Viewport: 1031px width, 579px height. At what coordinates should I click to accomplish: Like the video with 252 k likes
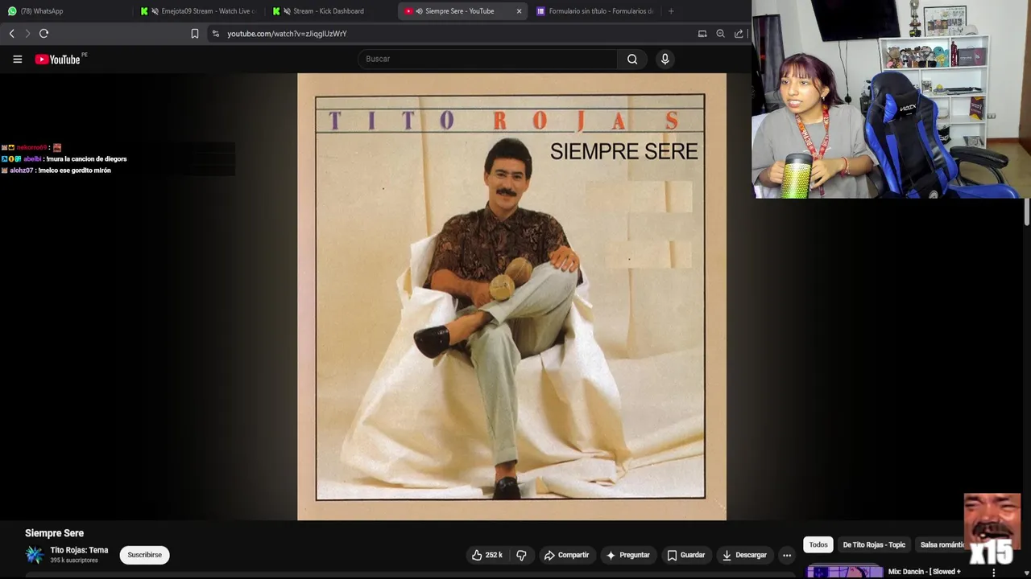click(487, 555)
